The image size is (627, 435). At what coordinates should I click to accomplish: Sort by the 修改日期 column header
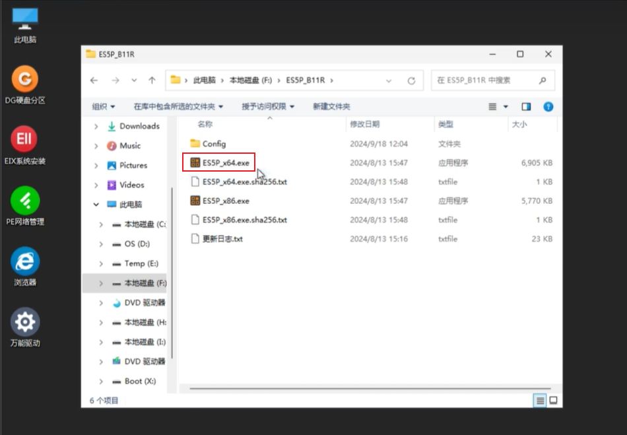pyautogui.click(x=365, y=124)
